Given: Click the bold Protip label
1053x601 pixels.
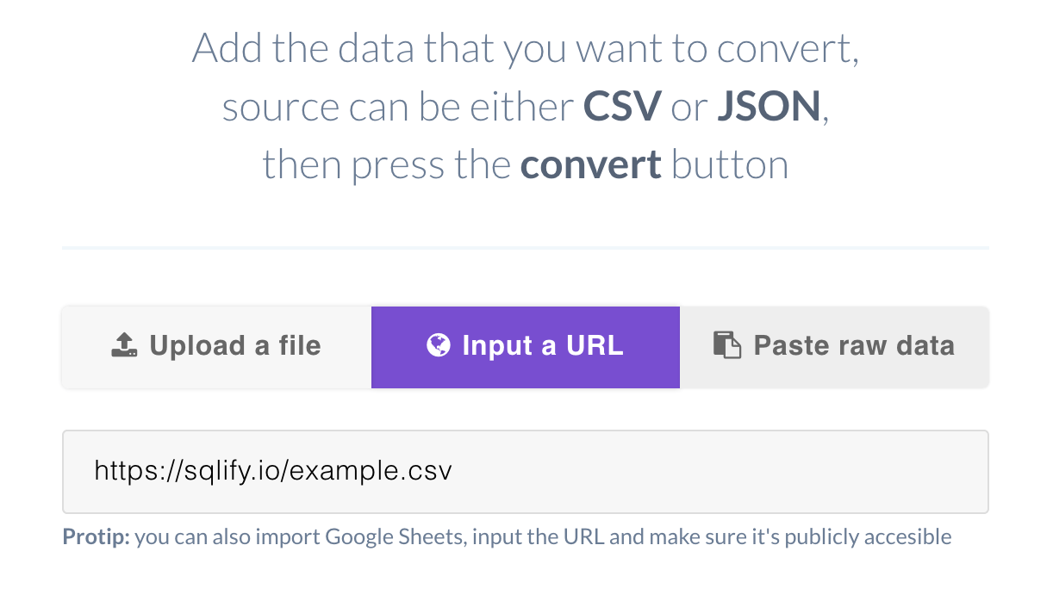Looking at the screenshot, I should [96, 538].
